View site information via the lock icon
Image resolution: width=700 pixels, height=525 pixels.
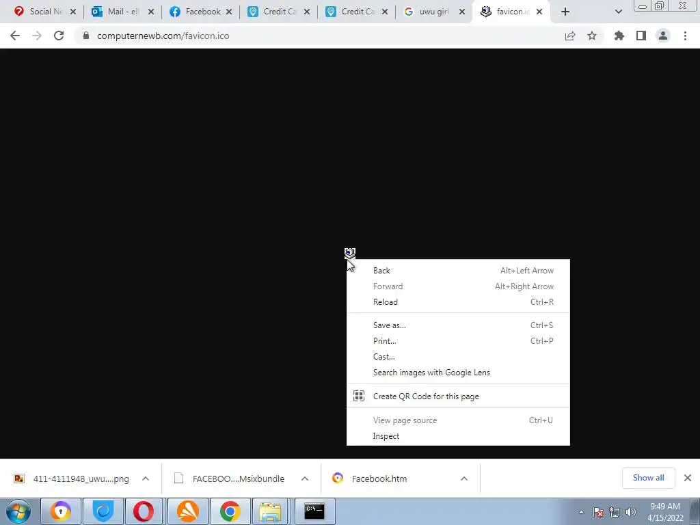coord(86,36)
